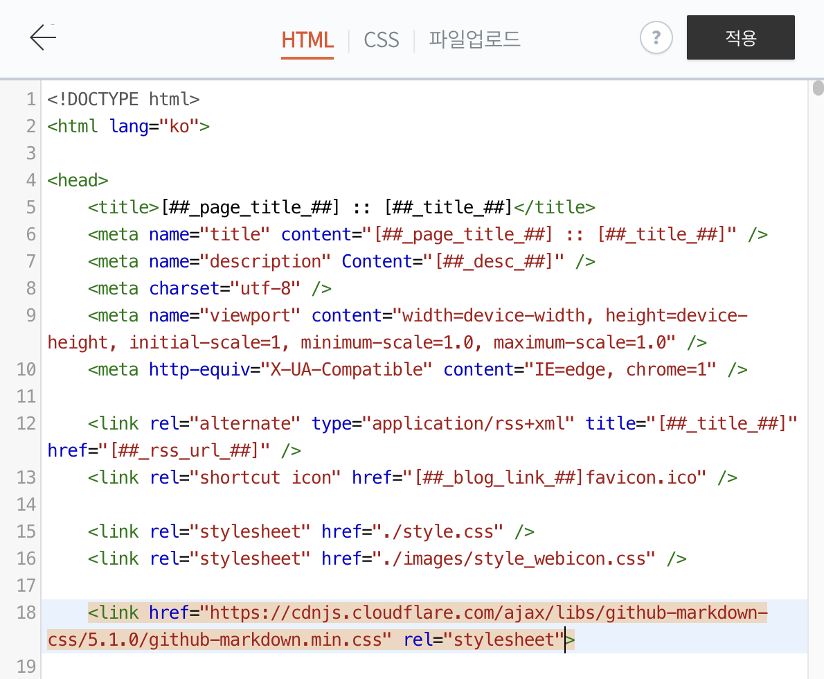Click empty line 3 in editor
The height and width of the screenshot is (679, 824).
(x=424, y=153)
